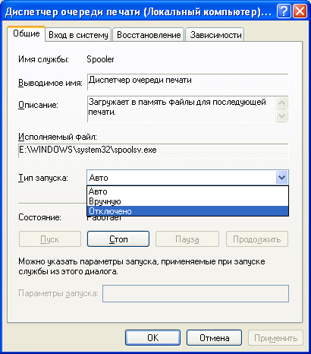Click the help question mark icon
Viewport: 311px width, 354px height.
pyautogui.click(x=284, y=11)
